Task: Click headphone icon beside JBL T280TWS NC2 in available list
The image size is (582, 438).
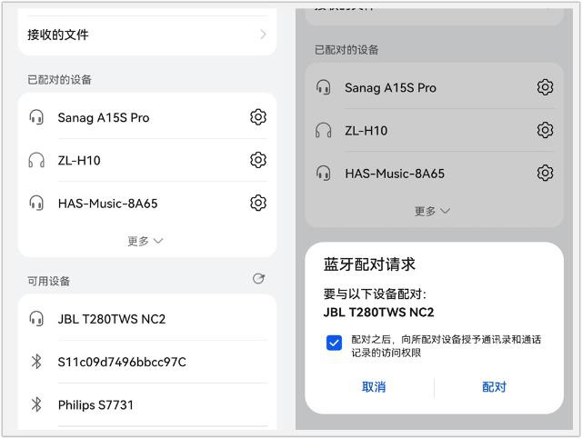Action: click(36, 319)
